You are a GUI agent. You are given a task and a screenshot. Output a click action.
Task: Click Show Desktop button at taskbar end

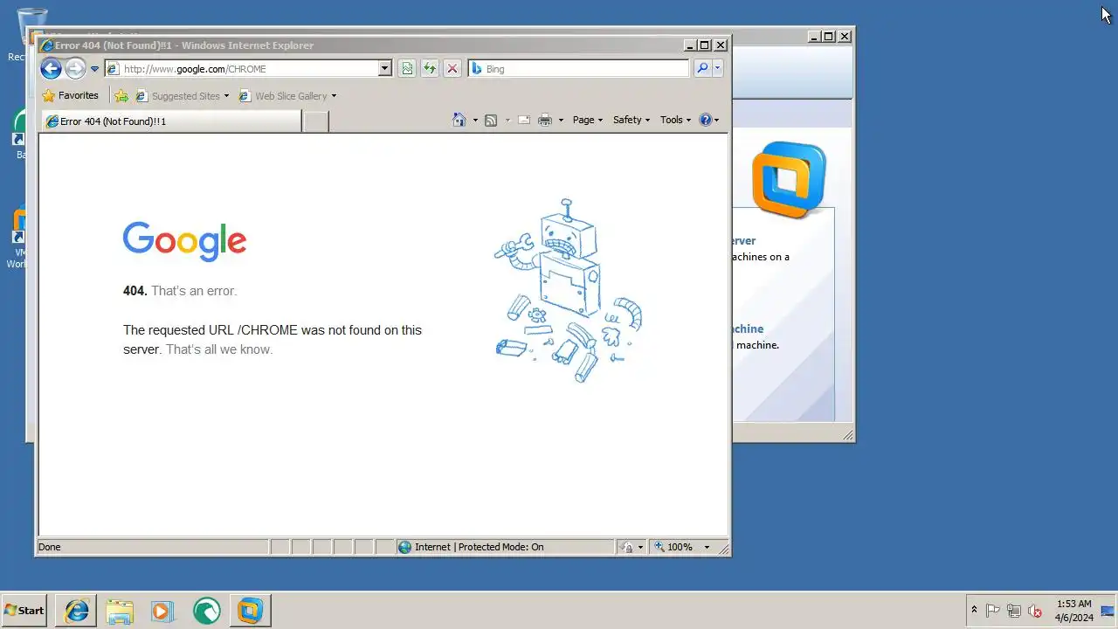(1108, 611)
